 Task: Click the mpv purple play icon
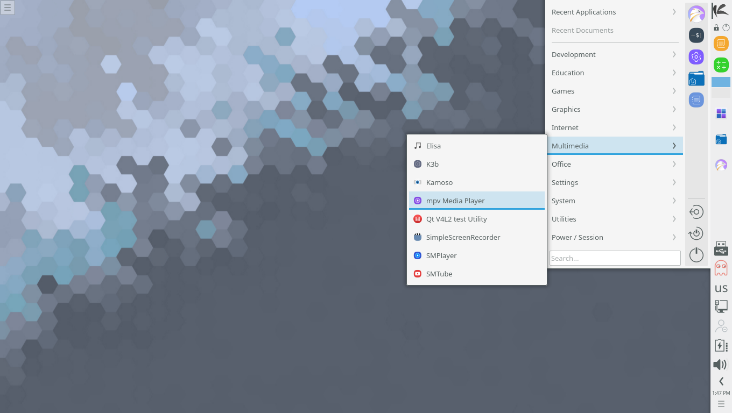[418, 201]
